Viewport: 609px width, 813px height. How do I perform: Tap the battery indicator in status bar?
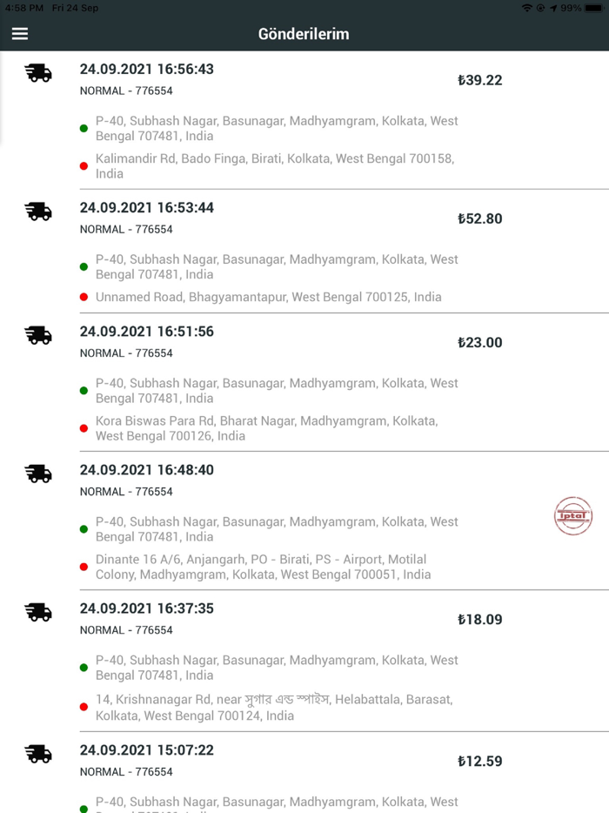click(594, 8)
